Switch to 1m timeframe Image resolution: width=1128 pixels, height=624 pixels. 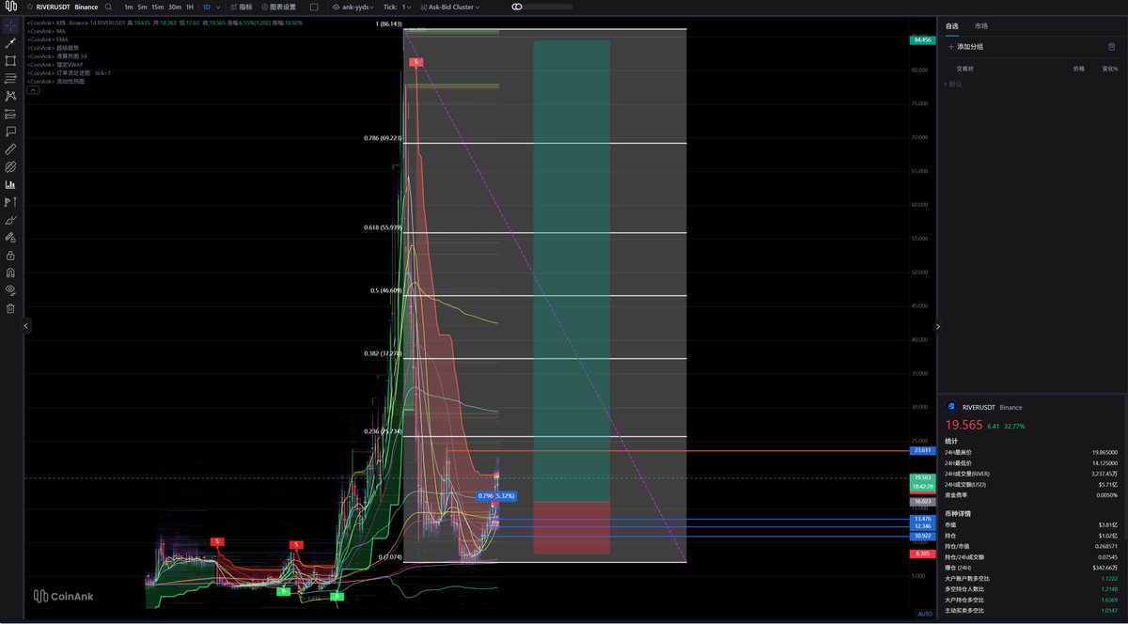(128, 7)
